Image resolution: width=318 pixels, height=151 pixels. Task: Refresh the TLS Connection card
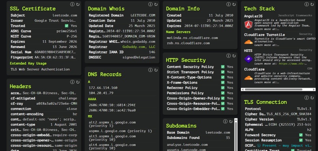[x=312, y=98]
